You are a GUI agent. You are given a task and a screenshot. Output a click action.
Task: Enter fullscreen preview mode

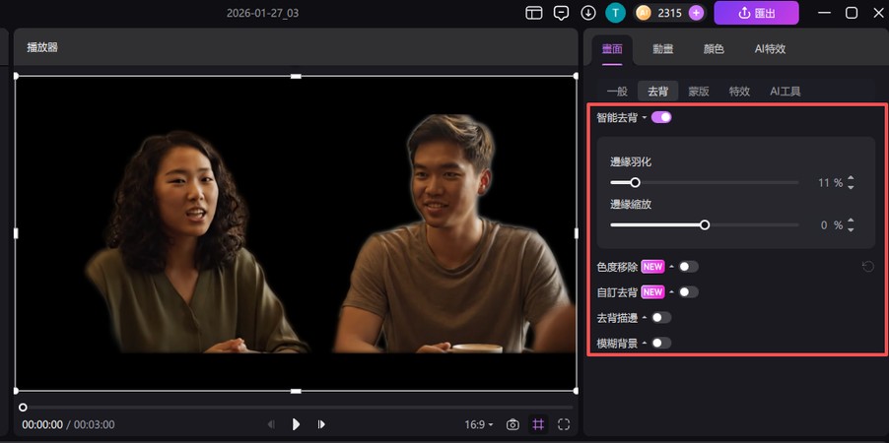[564, 424]
